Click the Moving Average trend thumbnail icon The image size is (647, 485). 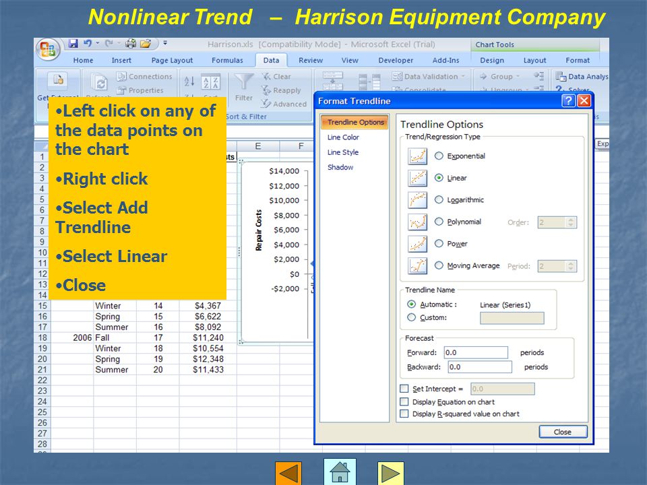click(x=418, y=265)
